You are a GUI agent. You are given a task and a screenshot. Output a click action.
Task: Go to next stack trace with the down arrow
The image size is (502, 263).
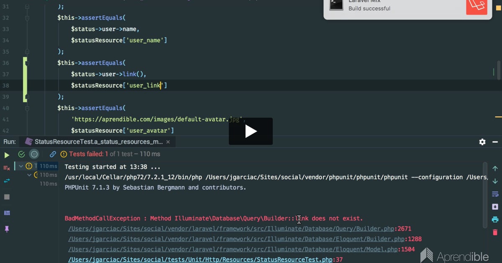coord(495,181)
